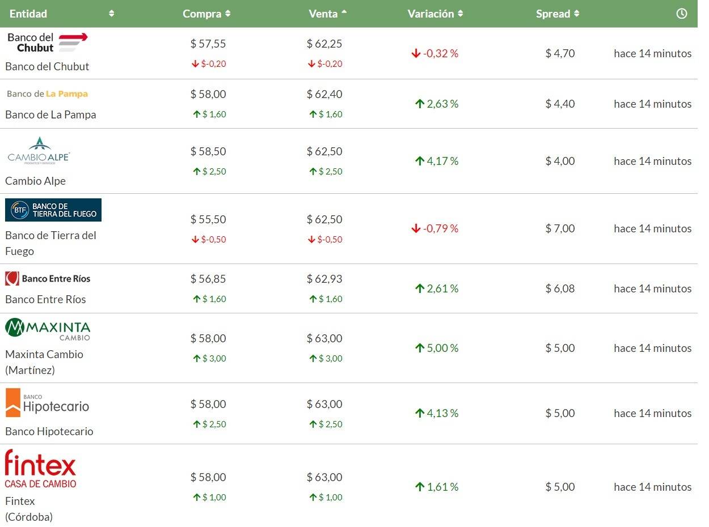
Task: Click the Banco de La Pampa logo
Action: point(48,94)
